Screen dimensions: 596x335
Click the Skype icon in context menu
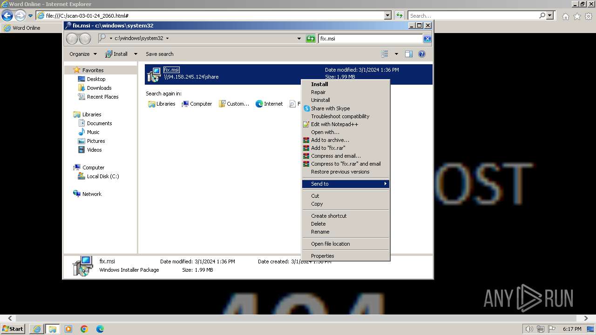[306, 108]
